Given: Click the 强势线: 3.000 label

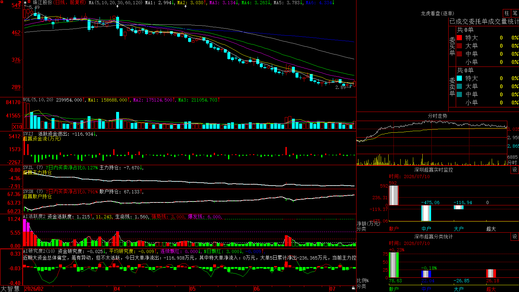Looking at the screenshot, I should pyautogui.click(x=168, y=217).
